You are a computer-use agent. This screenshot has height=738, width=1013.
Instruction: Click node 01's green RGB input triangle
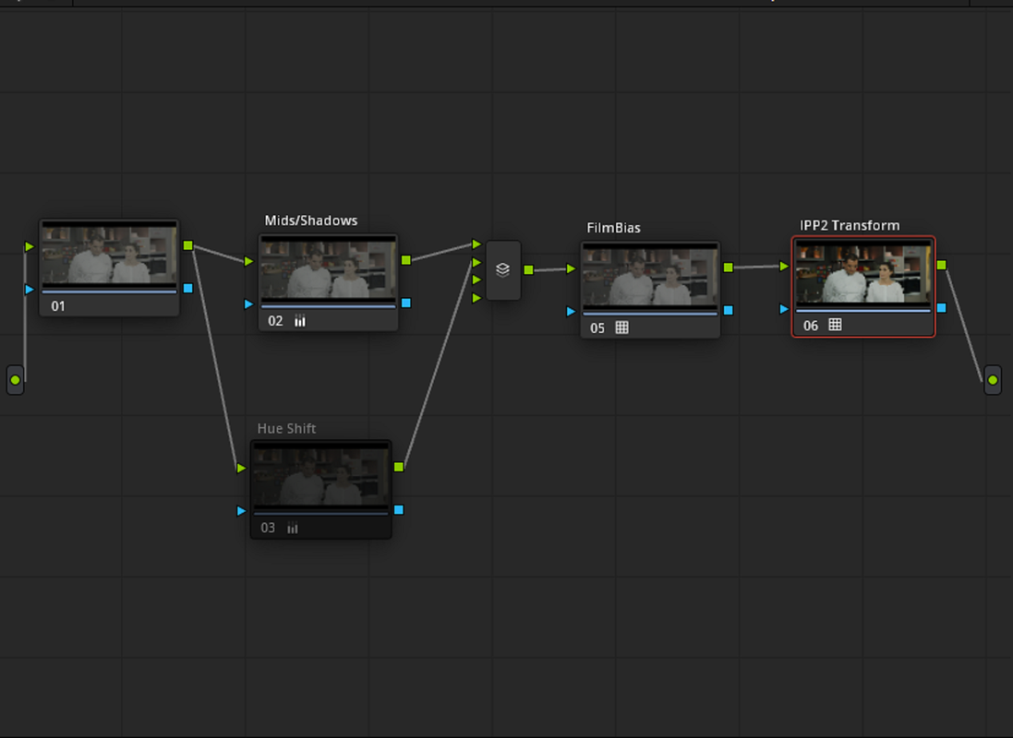tap(29, 246)
